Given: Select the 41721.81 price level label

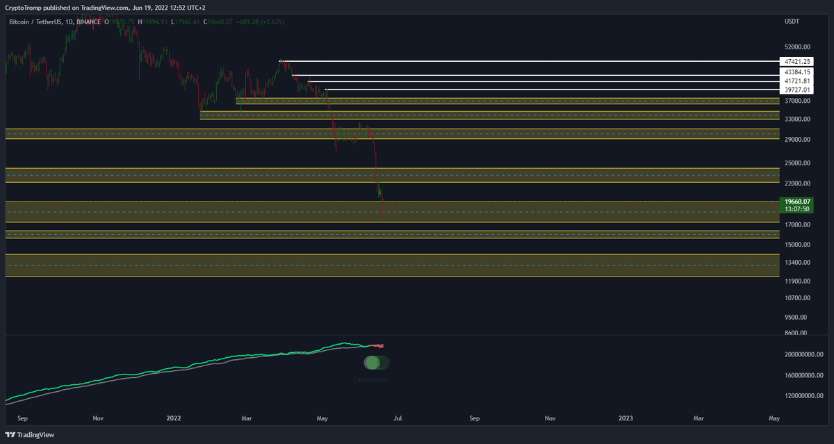Looking at the screenshot, I should tap(796, 81).
